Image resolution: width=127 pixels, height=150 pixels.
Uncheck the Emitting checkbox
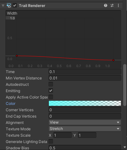pyautogui.click(x=51, y=91)
